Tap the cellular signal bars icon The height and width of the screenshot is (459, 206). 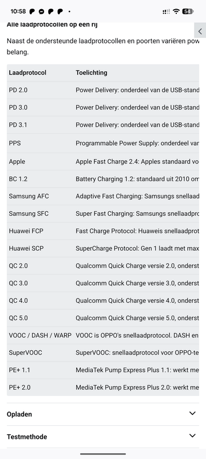[x=166, y=11]
